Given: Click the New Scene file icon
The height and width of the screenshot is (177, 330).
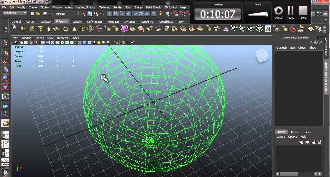Looking at the screenshot, I should [x=32, y=14].
